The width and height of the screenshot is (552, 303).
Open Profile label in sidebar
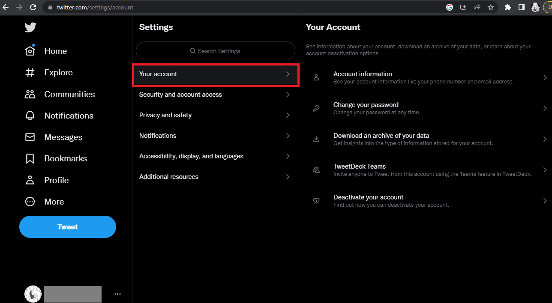coord(57,180)
